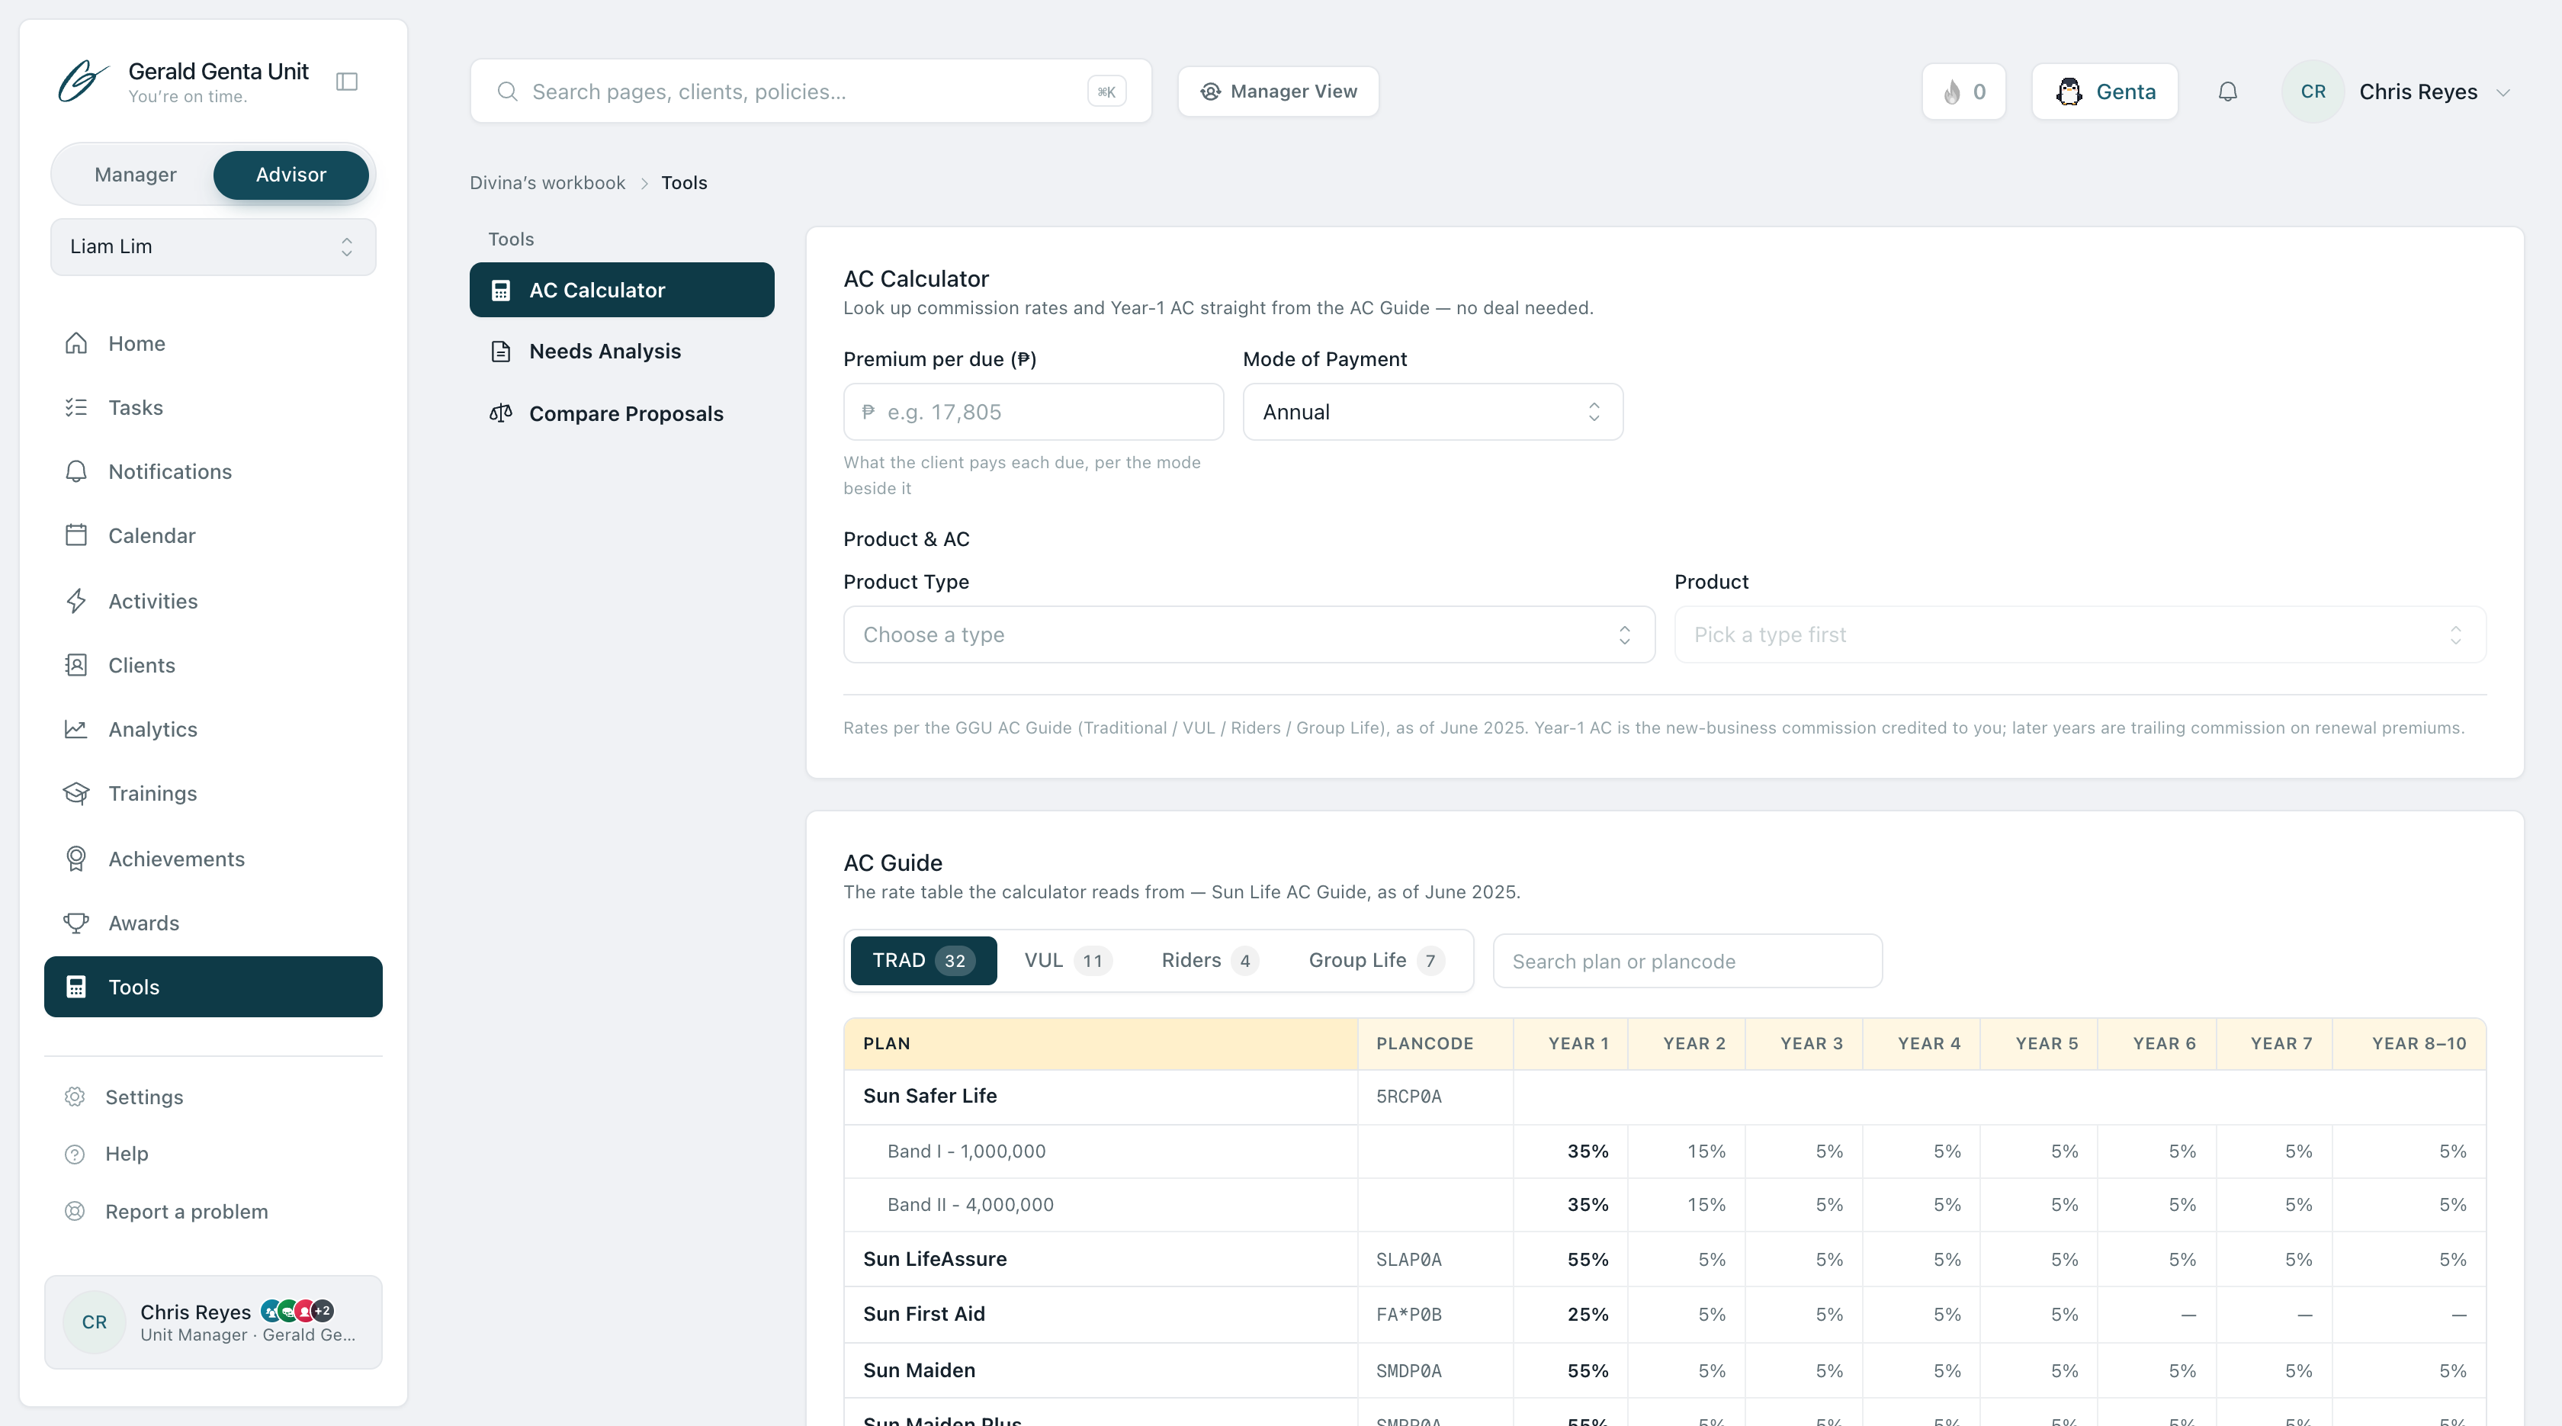Screen dimensions: 2562x1426
Task: Open the Awards page
Action: (213, 923)
